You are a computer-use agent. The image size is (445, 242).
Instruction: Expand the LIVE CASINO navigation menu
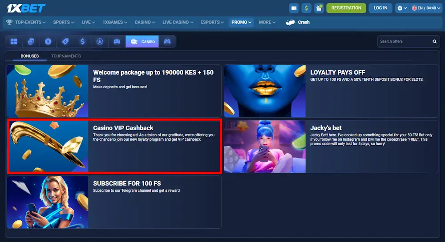(178, 22)
